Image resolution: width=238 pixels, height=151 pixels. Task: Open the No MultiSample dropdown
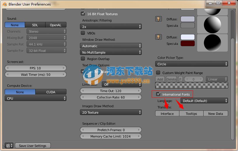point(111,52)
